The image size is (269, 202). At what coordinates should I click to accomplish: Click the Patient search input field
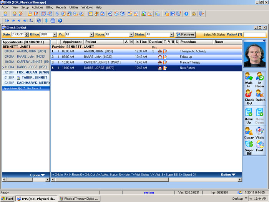[254, 34]
